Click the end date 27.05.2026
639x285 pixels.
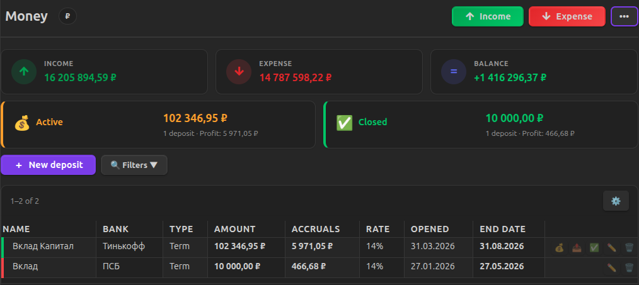tap(502, 266)
